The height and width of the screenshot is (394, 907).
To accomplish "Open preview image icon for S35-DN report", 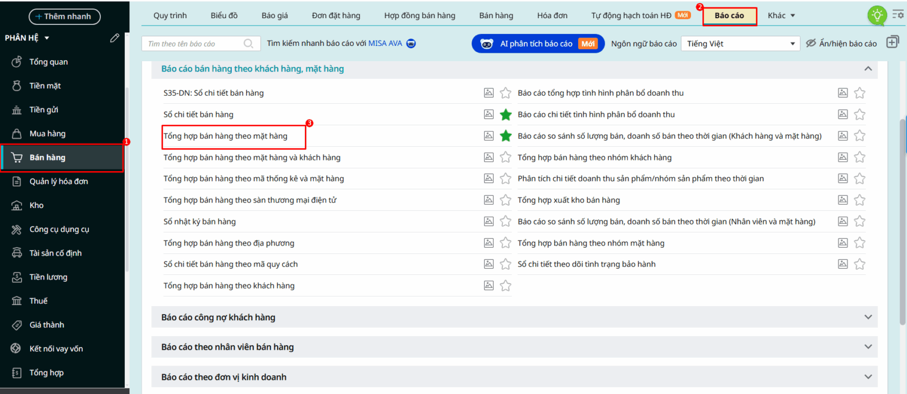I will [489, 93].
